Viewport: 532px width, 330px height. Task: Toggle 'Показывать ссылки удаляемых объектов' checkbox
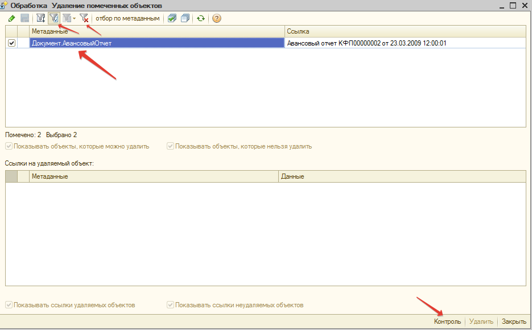click(9, 305)
